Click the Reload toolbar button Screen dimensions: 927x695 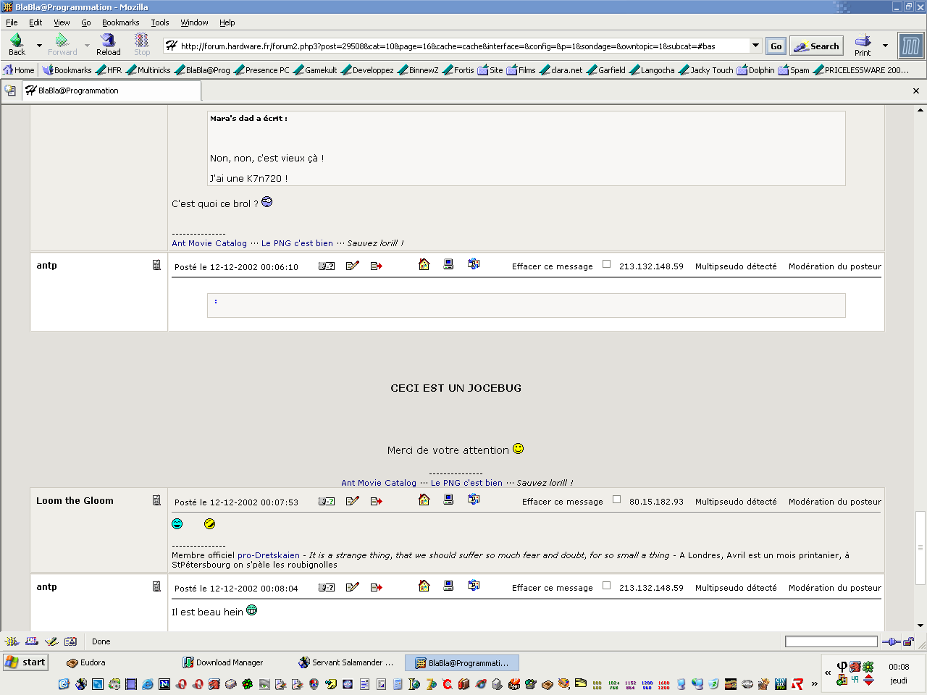[108, 45]
